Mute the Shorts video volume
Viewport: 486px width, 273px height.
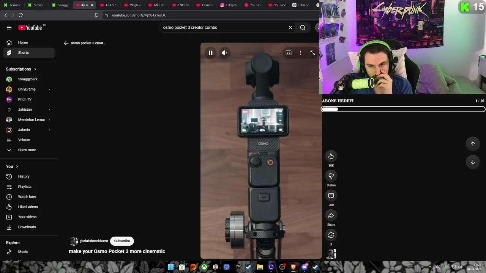coord(224,53)
